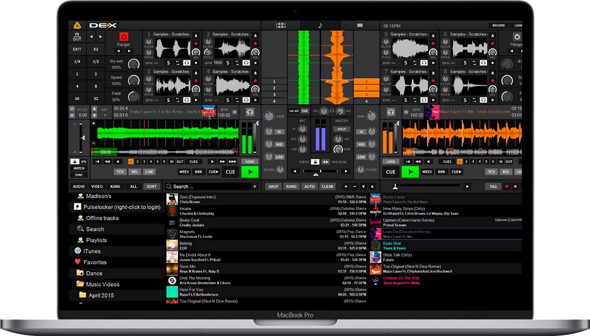Open the sampler grid view icon
Image resolution: width=590 pixels, height=336 pixels.
(281, 25)
